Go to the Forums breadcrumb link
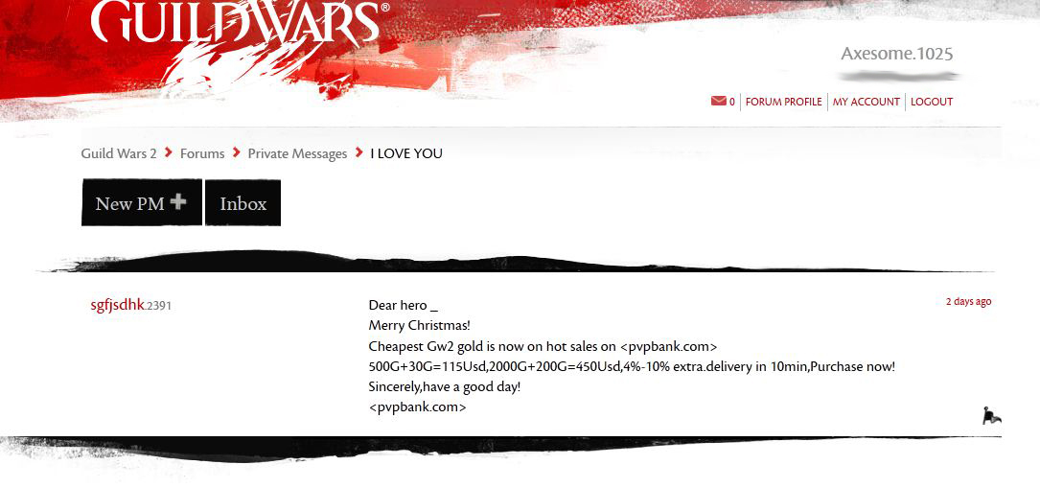 (202, 153)
